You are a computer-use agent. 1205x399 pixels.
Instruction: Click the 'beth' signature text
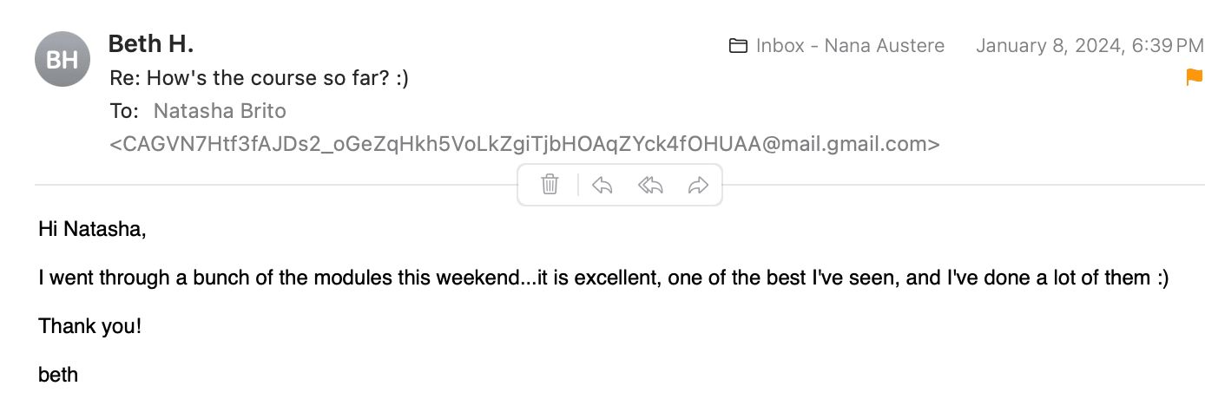point(58,375)
